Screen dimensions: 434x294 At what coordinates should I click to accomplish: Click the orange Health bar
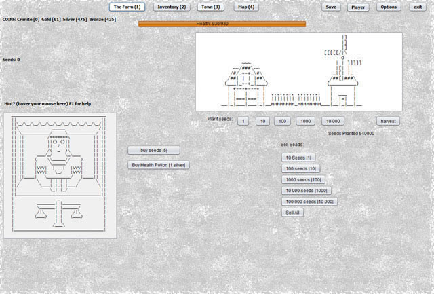tap(222, 24)
